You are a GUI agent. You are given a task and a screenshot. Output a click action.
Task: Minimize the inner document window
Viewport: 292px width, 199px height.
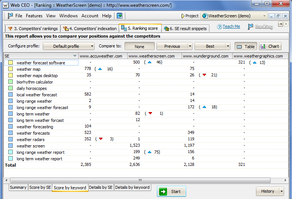point(271,16)
